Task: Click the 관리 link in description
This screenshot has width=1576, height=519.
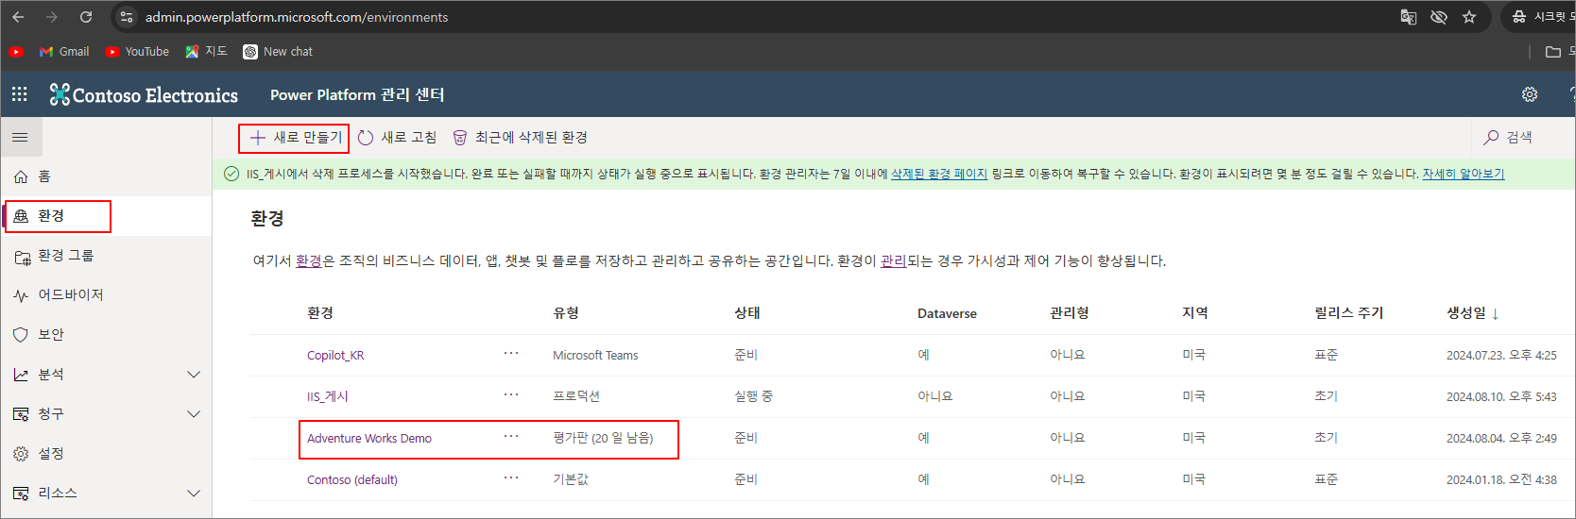Action: point(894,261)
